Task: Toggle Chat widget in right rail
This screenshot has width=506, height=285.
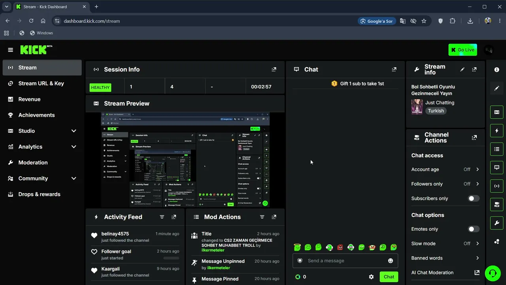Action: point(497,167)
